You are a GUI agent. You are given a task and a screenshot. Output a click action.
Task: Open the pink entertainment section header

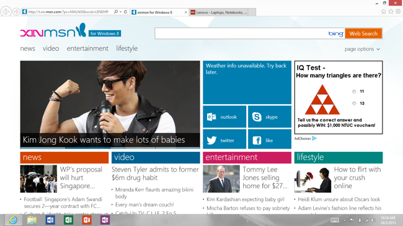click(247, 157)
